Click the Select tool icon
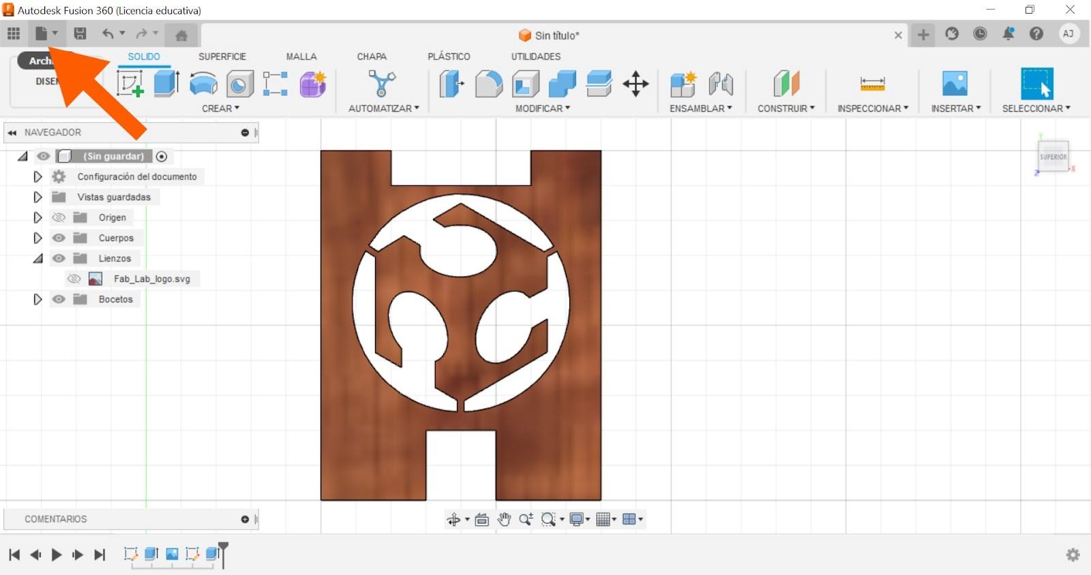Image resolution: width=1091 pixels, height=575 pixels. click(x=1036, y=84)
